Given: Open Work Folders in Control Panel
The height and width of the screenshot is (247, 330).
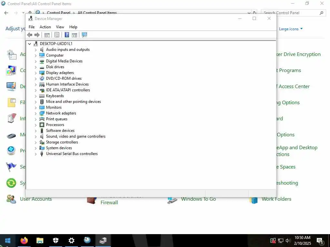Looking at the screenshot, I should click(x=276, y=199).
